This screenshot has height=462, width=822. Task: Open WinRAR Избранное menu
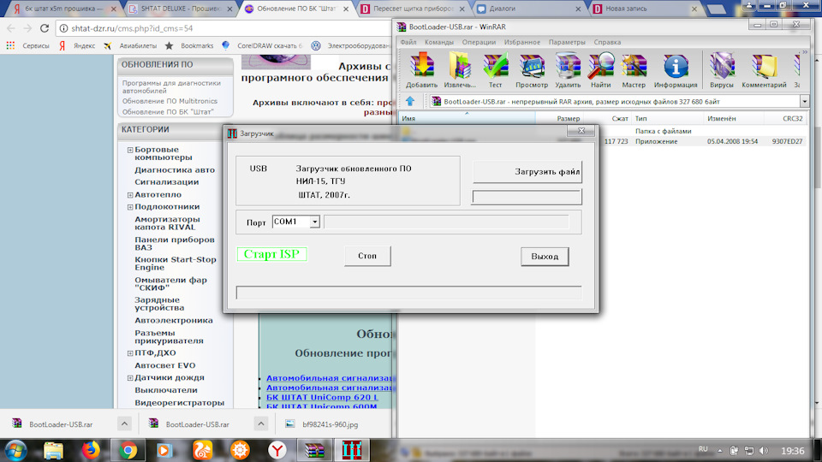pos(522,42)
